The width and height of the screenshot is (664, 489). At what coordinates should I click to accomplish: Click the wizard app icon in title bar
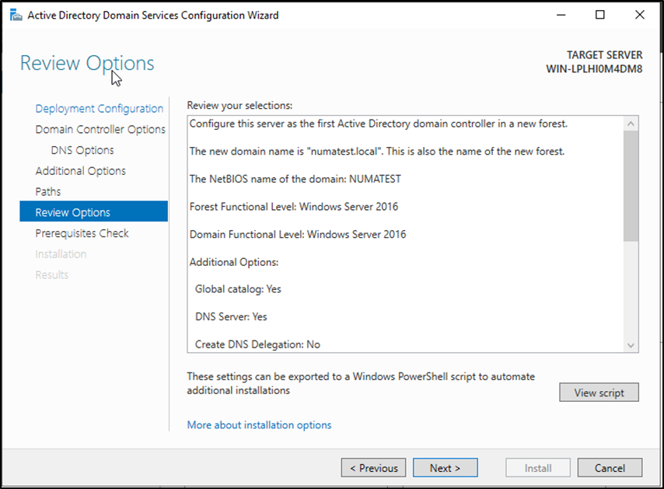click(x=15, y=15)
